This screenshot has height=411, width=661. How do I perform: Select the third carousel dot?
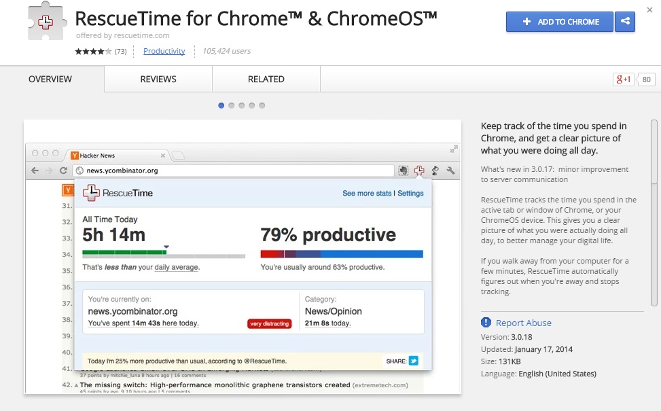click(242, 105)
